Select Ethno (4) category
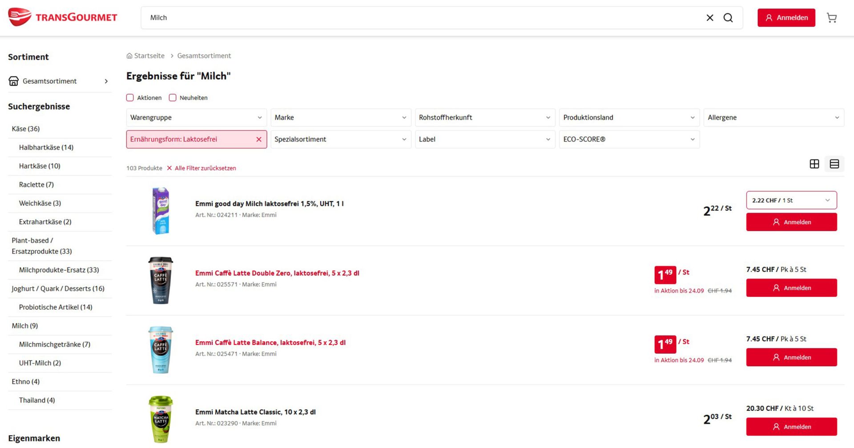This screenshot has width=854, height=448. point(26,382)
